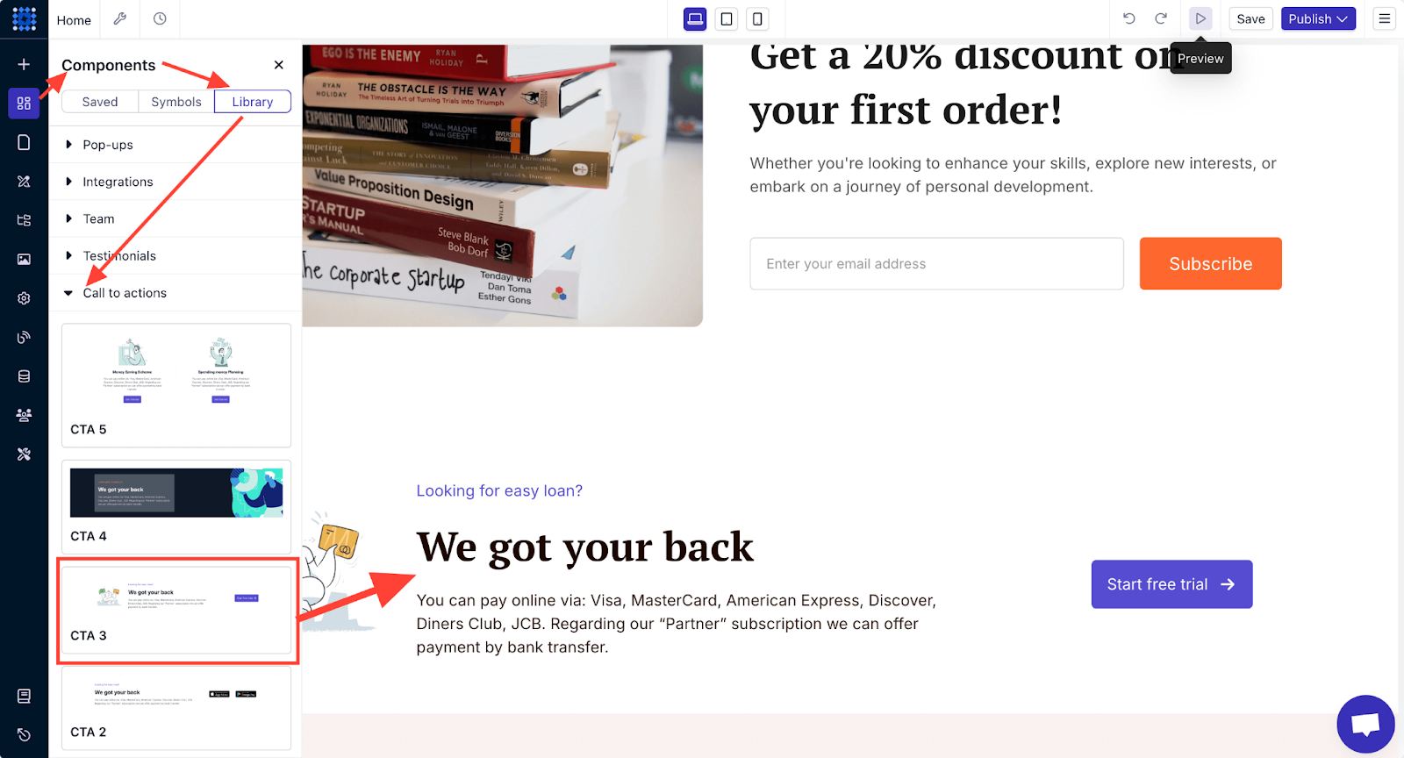Viewport: 1404px width, 758px height.
Task: Open the Components panel icon in sidebar
Action: coord(24,103)
